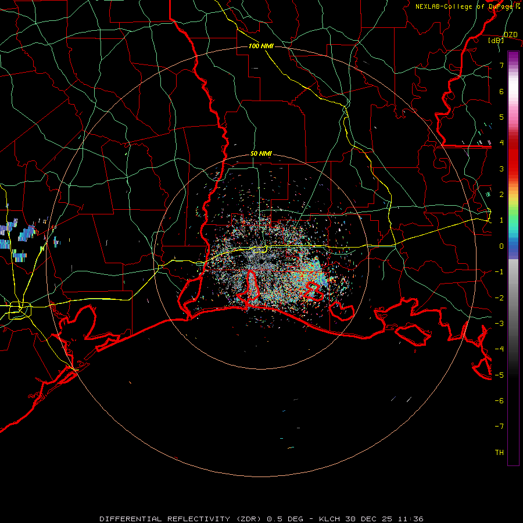Click the legend value 3

(501, 169)
